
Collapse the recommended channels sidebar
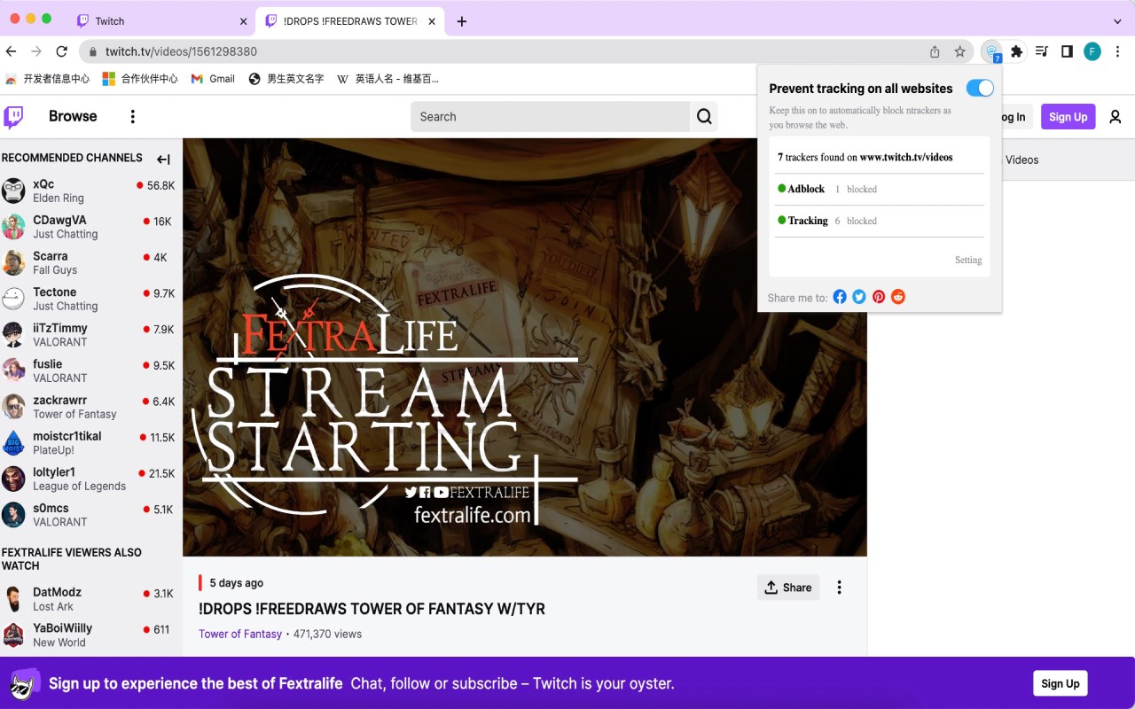pyautogui.click(x=163, y=160)
